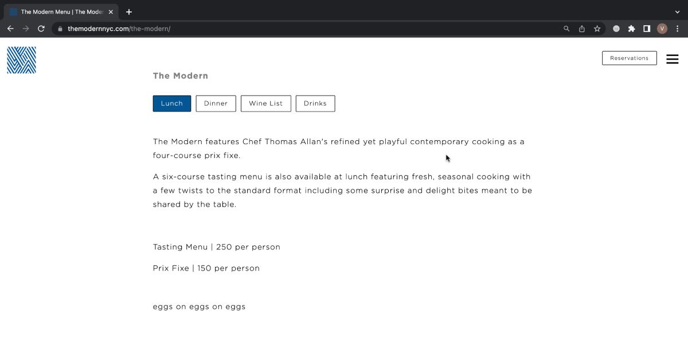The height and width of the screenshot is (341, 688).
Task: Expand the sidebar panel icon
Action: coord(647,28)
